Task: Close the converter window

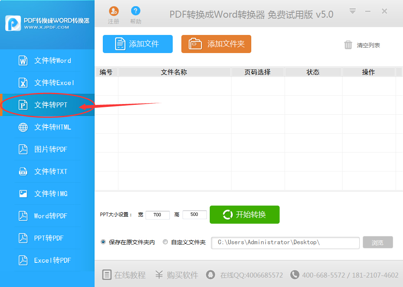Action: click(384, 11)
